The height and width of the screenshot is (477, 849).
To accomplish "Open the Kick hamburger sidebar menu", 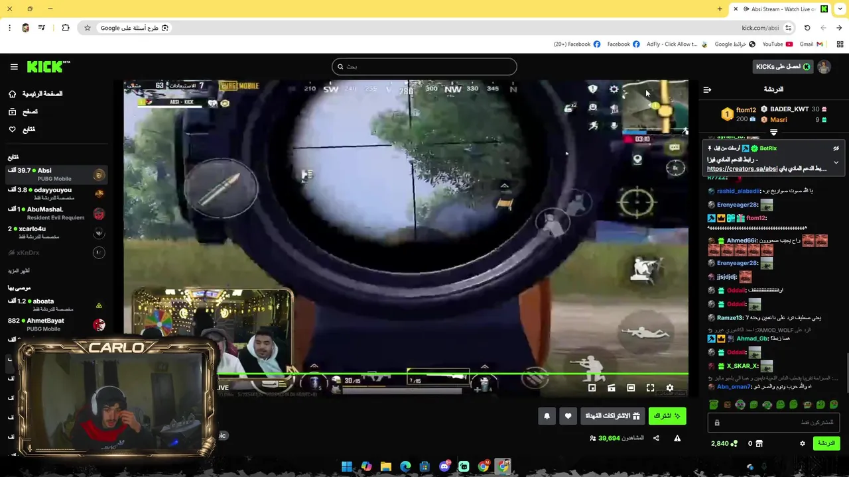I will (x=14, y=67).
